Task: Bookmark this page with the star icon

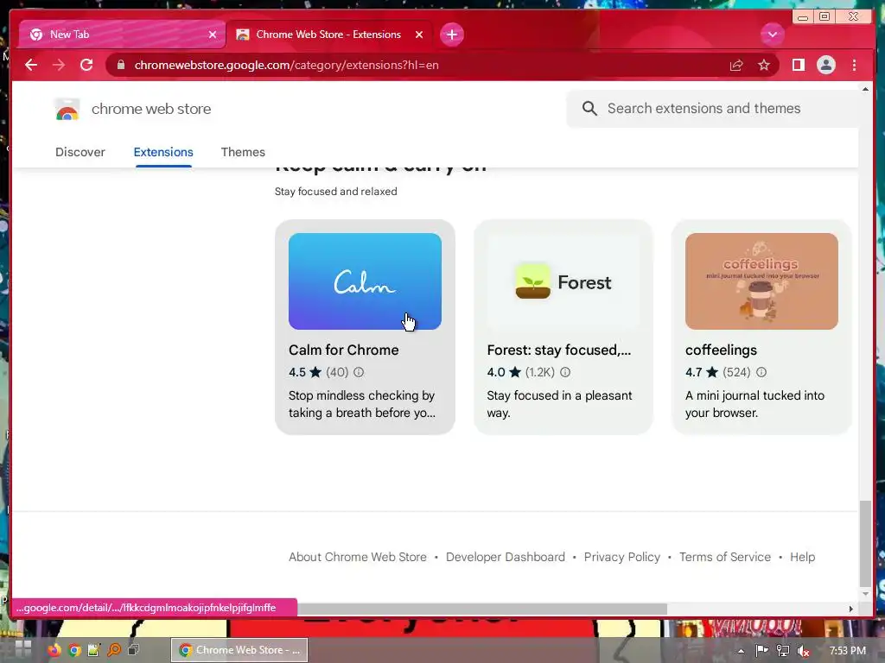Action: coord(764,65)
